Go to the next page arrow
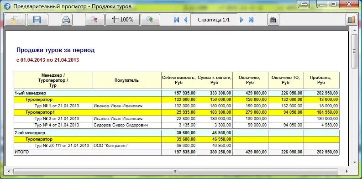Image resolution: width=362 pixels, height=179 pixels. 242,20
